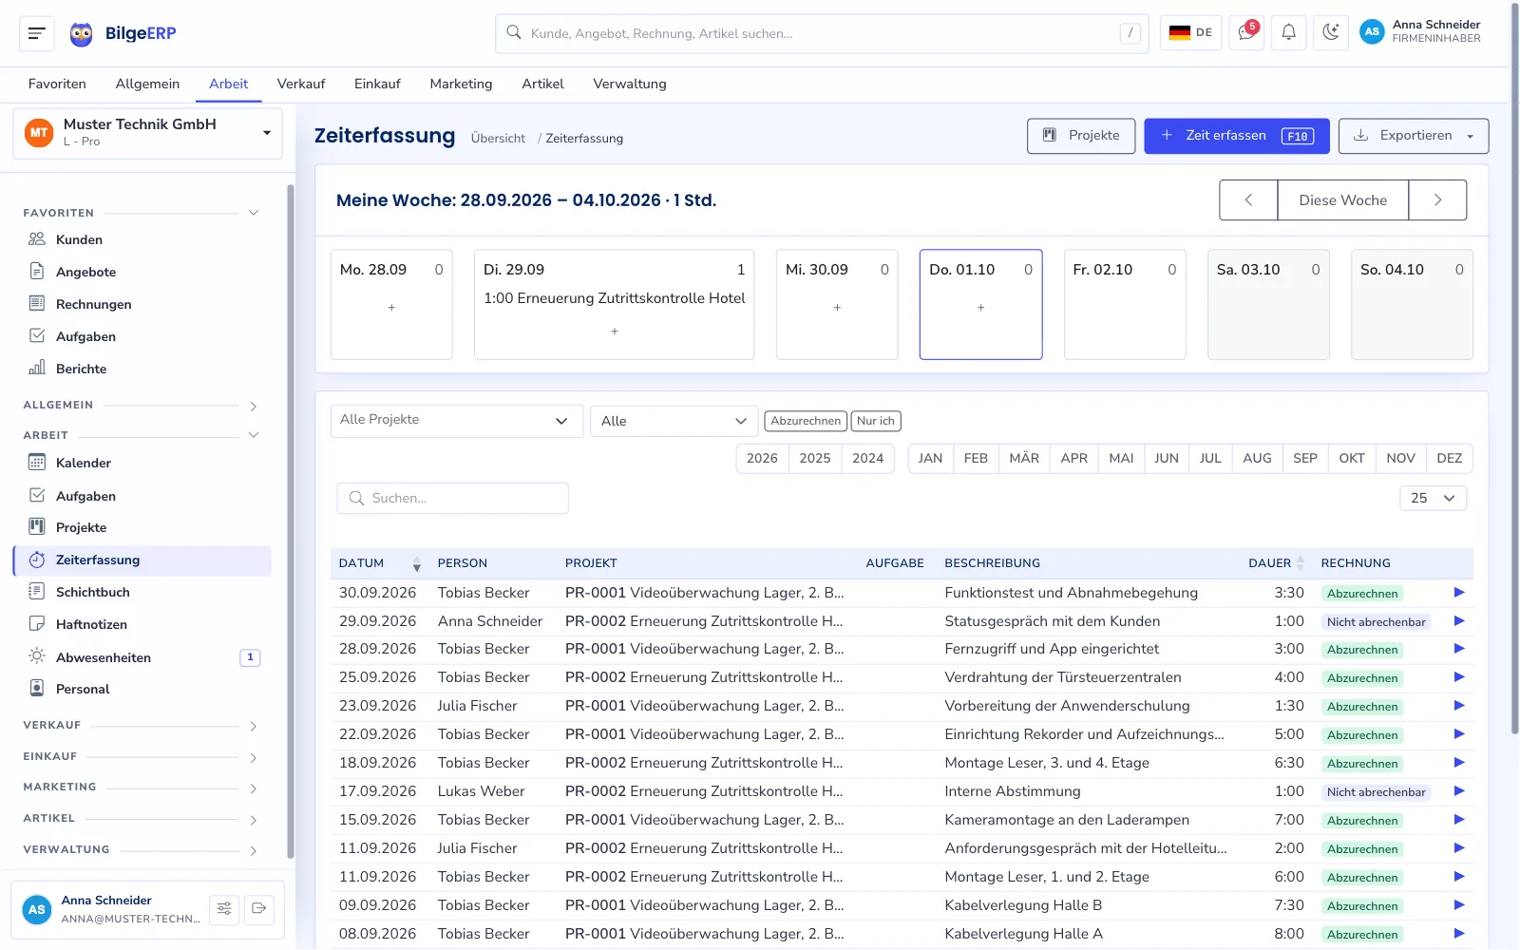Filter by year 2024
Image resolution: width=1520 pixels, height=950 pixels.
867,458
